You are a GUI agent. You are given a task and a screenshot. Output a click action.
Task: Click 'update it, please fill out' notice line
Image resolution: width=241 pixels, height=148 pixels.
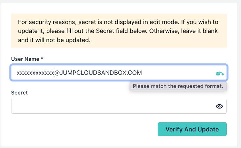tap(52, 31)
